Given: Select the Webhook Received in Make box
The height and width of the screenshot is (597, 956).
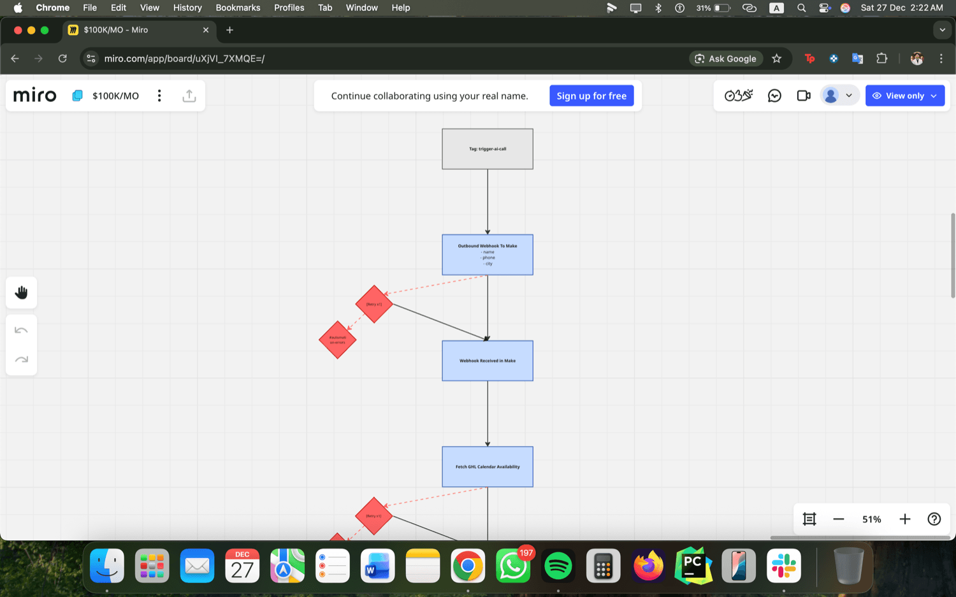Looking at the screenshot, I should 488,361.
